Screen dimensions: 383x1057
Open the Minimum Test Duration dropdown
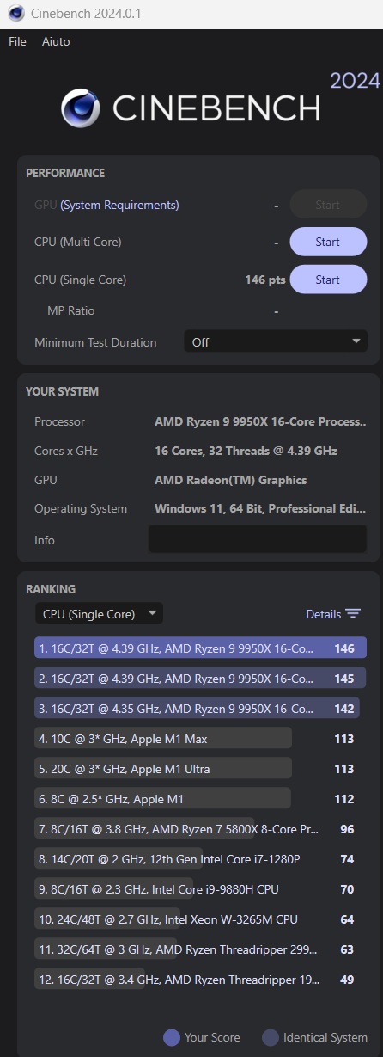pos(276,341)
